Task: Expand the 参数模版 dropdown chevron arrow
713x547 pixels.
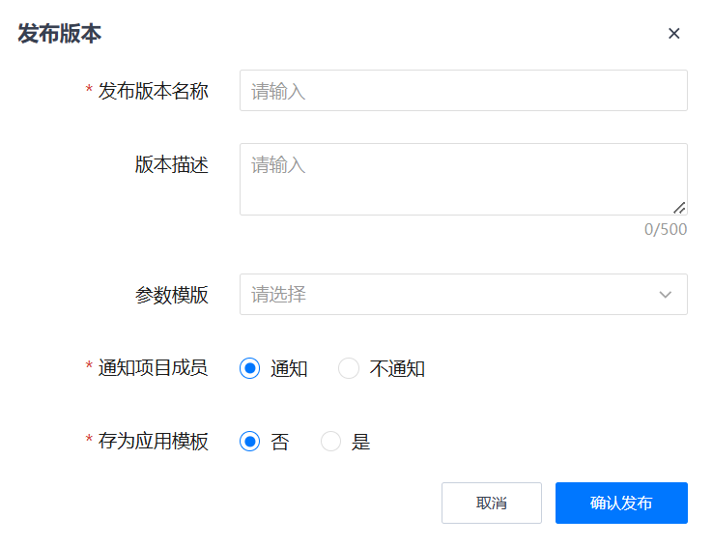Action: click(666, 294)
